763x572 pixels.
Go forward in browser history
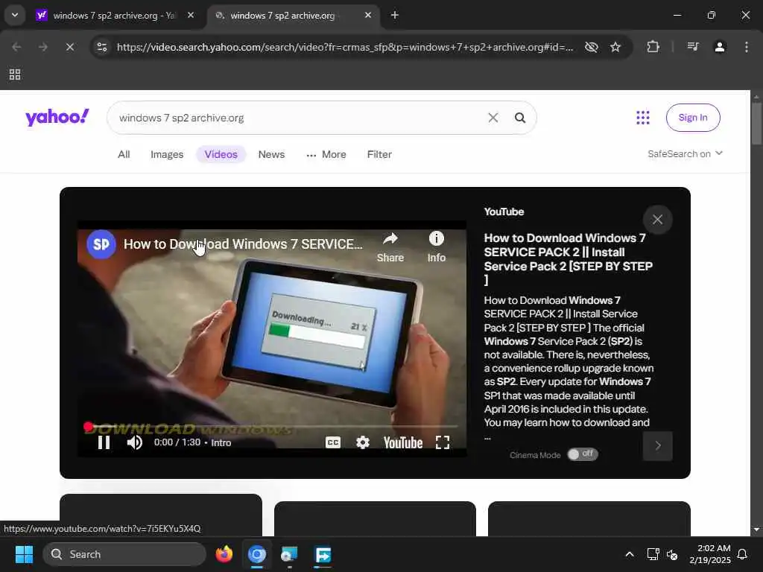point(42,47)
